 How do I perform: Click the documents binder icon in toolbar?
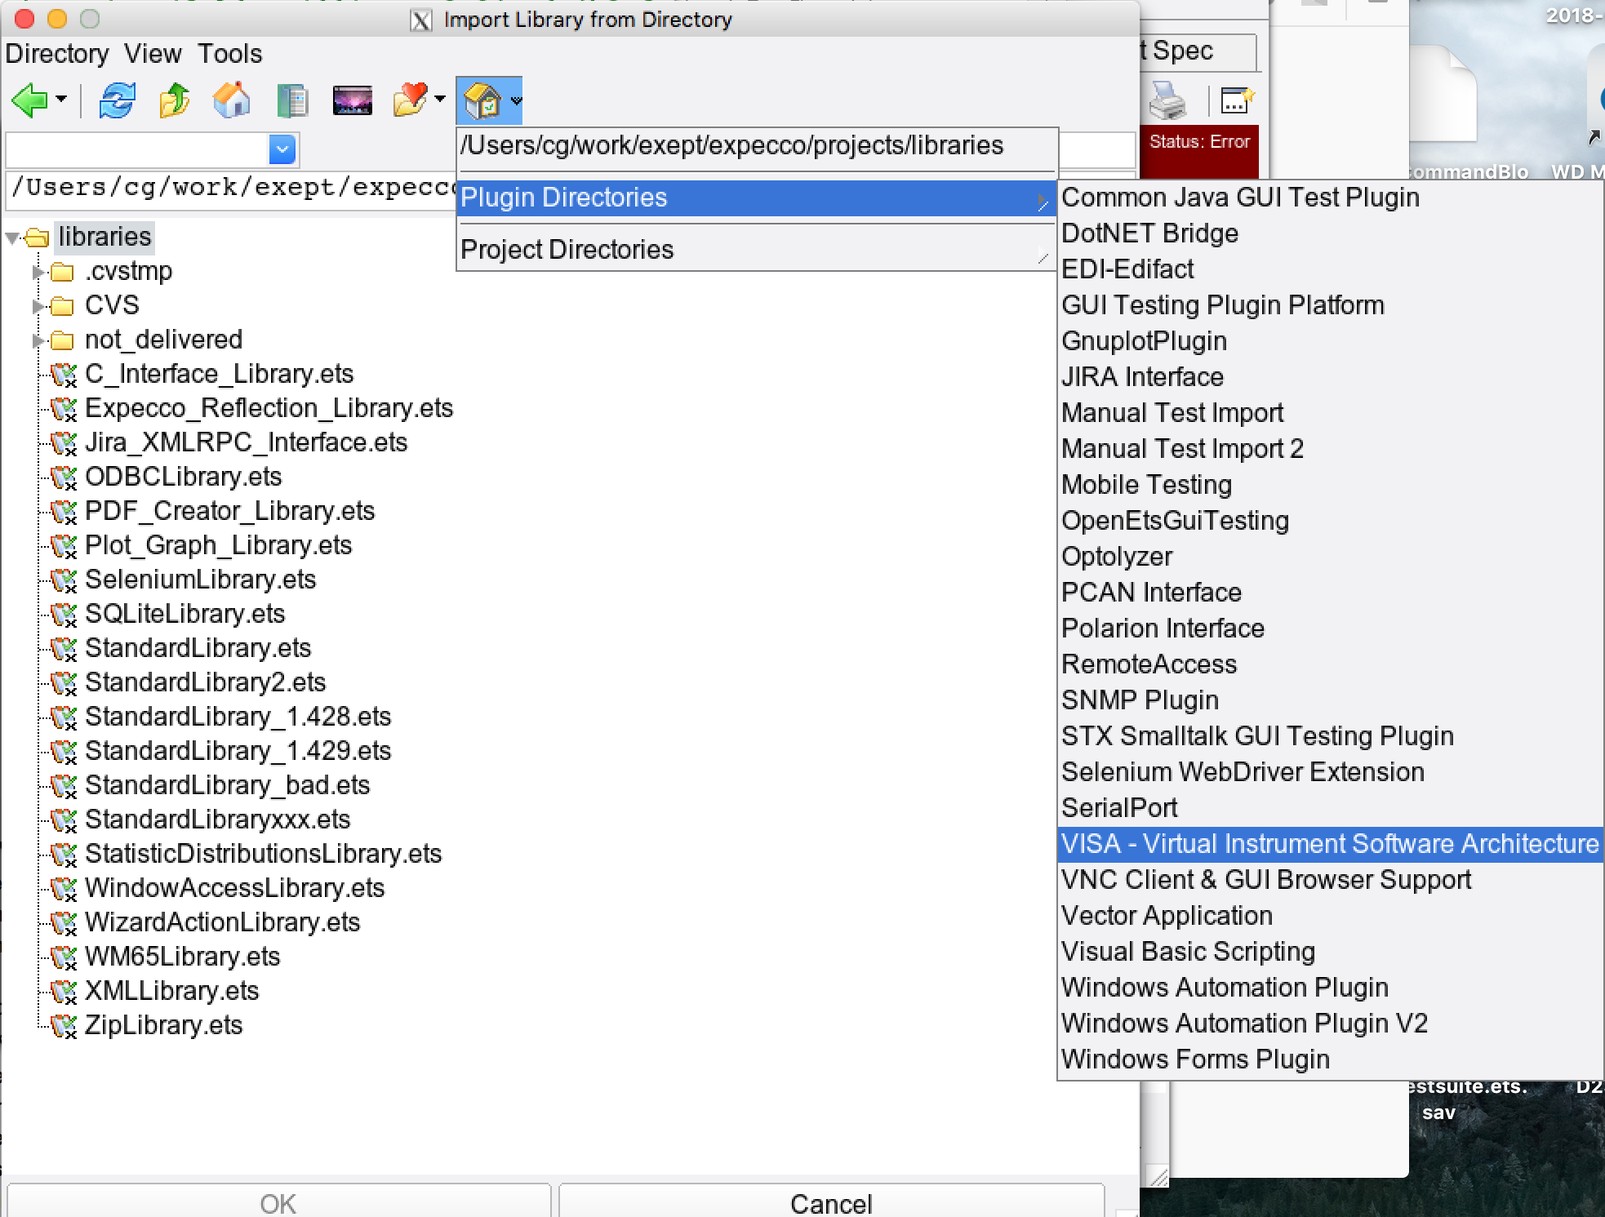291,101
